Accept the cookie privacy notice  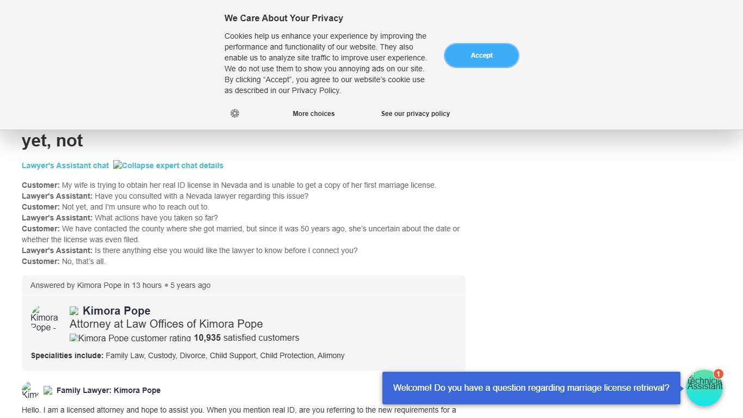(x=481, y=56)
